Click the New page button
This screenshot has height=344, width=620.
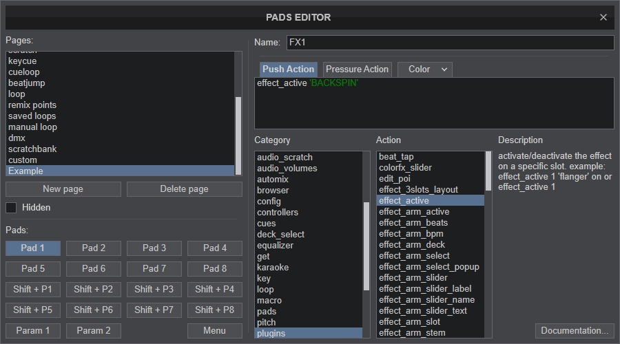(x=63, y=189)
